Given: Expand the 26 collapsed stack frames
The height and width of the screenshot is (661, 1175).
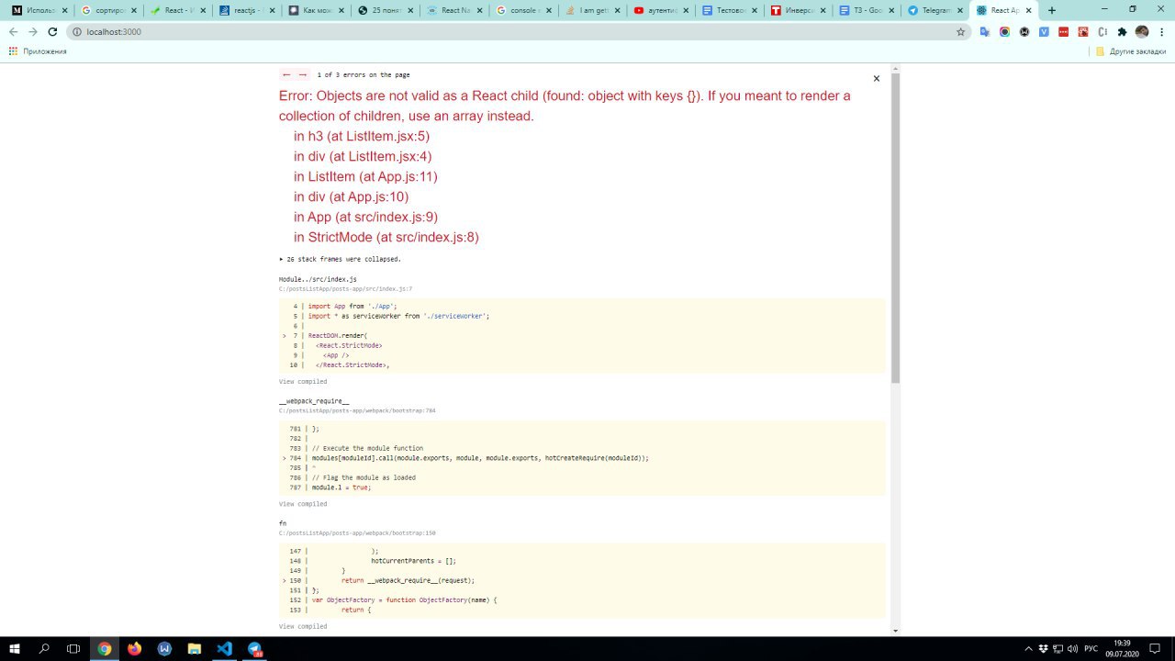Looking at the screenshot, I should pos(341,259).
